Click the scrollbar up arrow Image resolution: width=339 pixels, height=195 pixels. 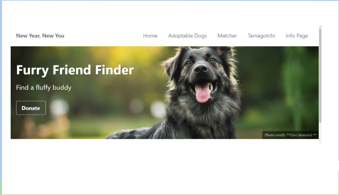coord(320,27)
